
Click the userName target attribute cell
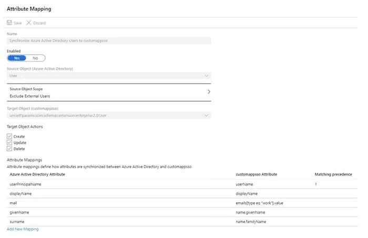tap(244, 184)
